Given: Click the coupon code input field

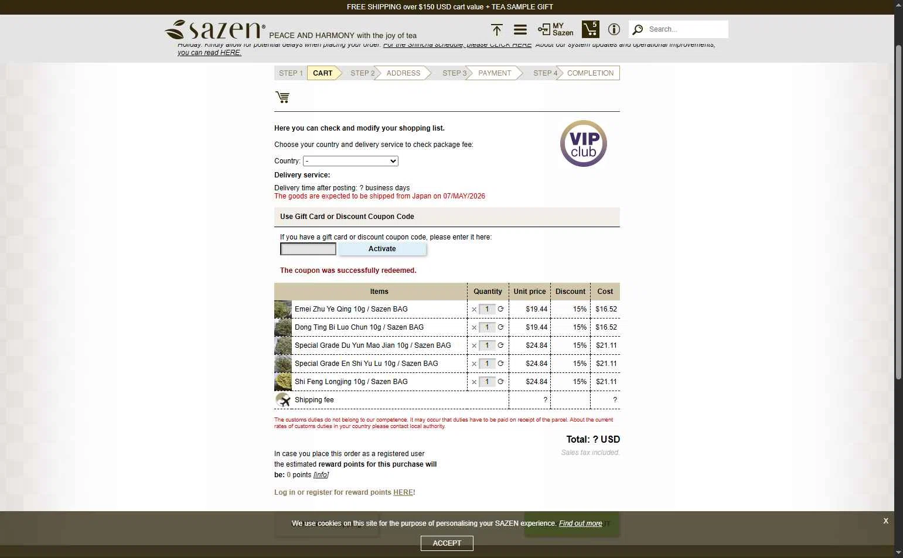Looking at the screenshot, I should (x=308, y=249).
